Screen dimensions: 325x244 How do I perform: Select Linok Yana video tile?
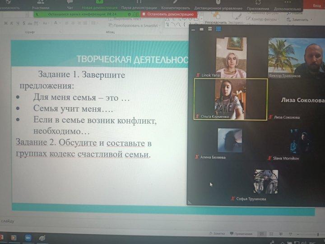(231, 57)
